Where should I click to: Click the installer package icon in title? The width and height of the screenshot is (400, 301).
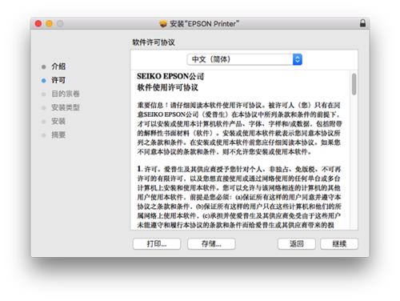pyautogui.click(x=163, y=24)
